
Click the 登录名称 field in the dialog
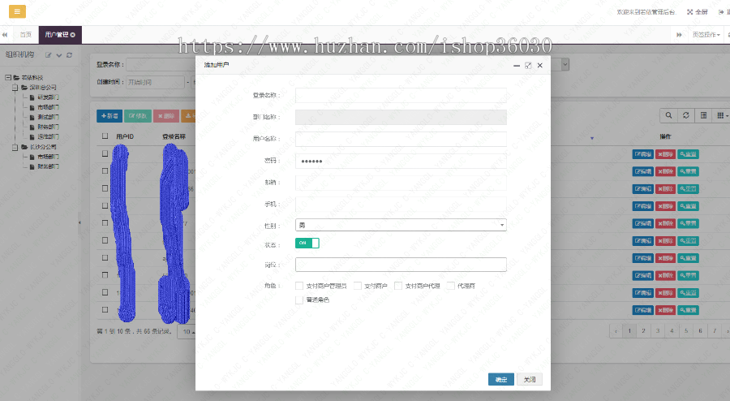(x=401, y=95)
